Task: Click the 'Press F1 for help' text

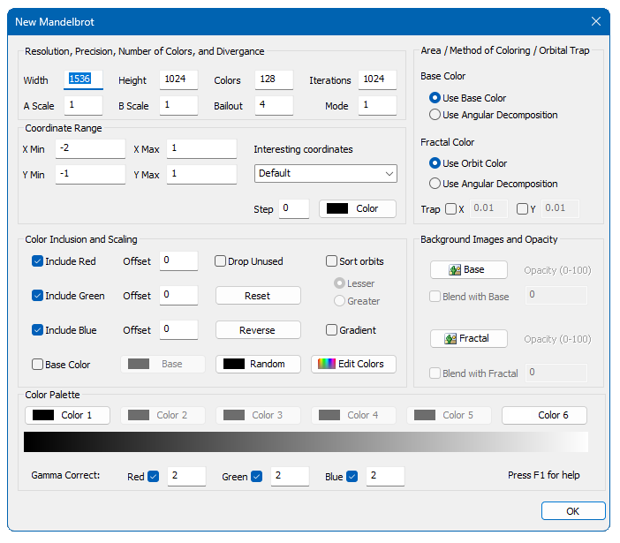Action: tap(544, 475)
